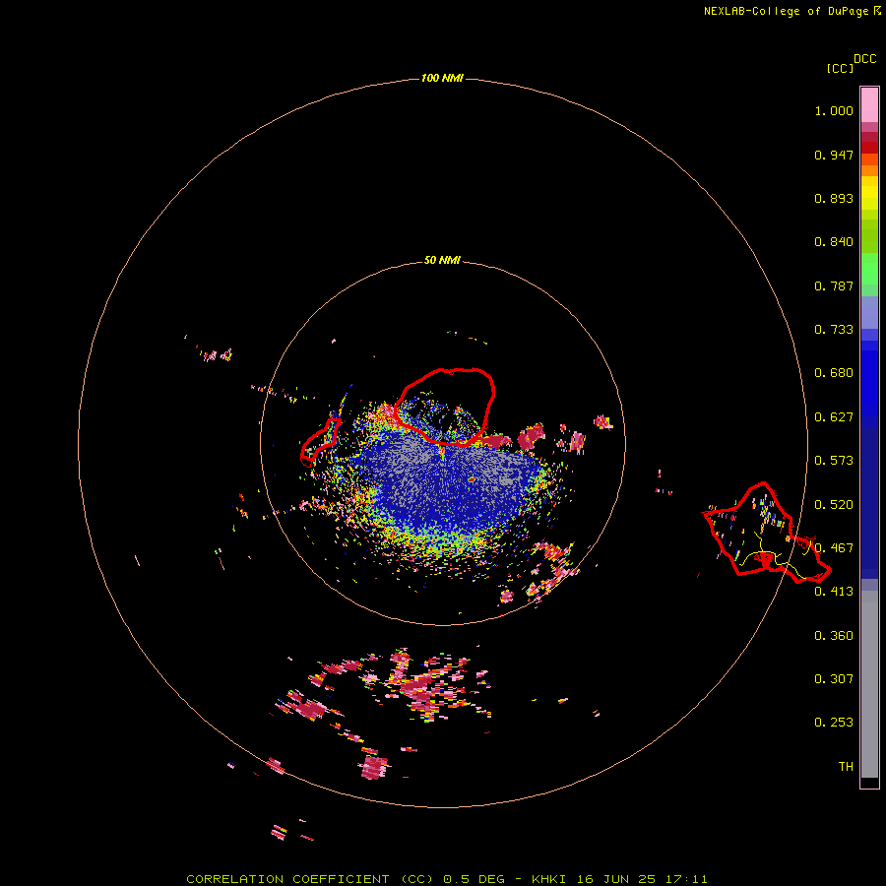Click the 0.413 scale value
886x886 pixels.
pyautogui.click(x=834, y=592)
